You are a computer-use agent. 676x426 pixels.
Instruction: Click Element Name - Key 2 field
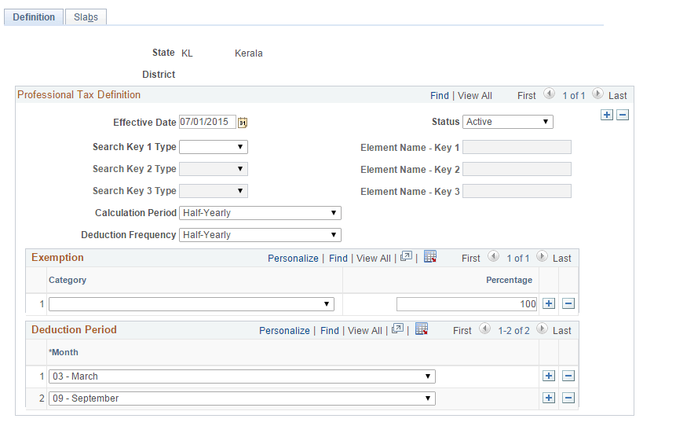coord(517,169)
